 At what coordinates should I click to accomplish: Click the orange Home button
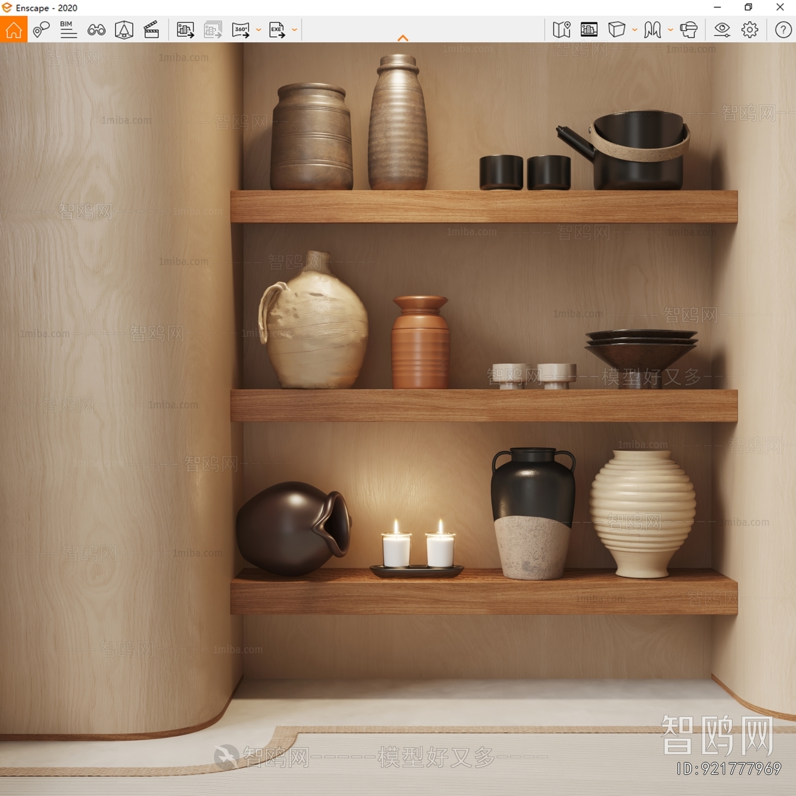click(14, 29)
